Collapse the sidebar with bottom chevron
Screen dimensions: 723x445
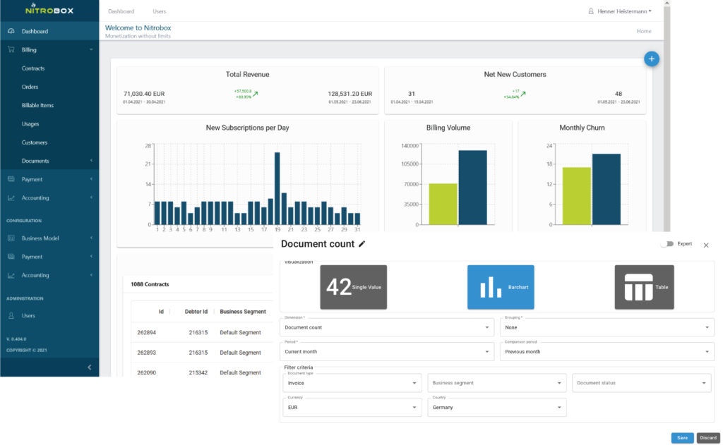(x=90, y=367)
